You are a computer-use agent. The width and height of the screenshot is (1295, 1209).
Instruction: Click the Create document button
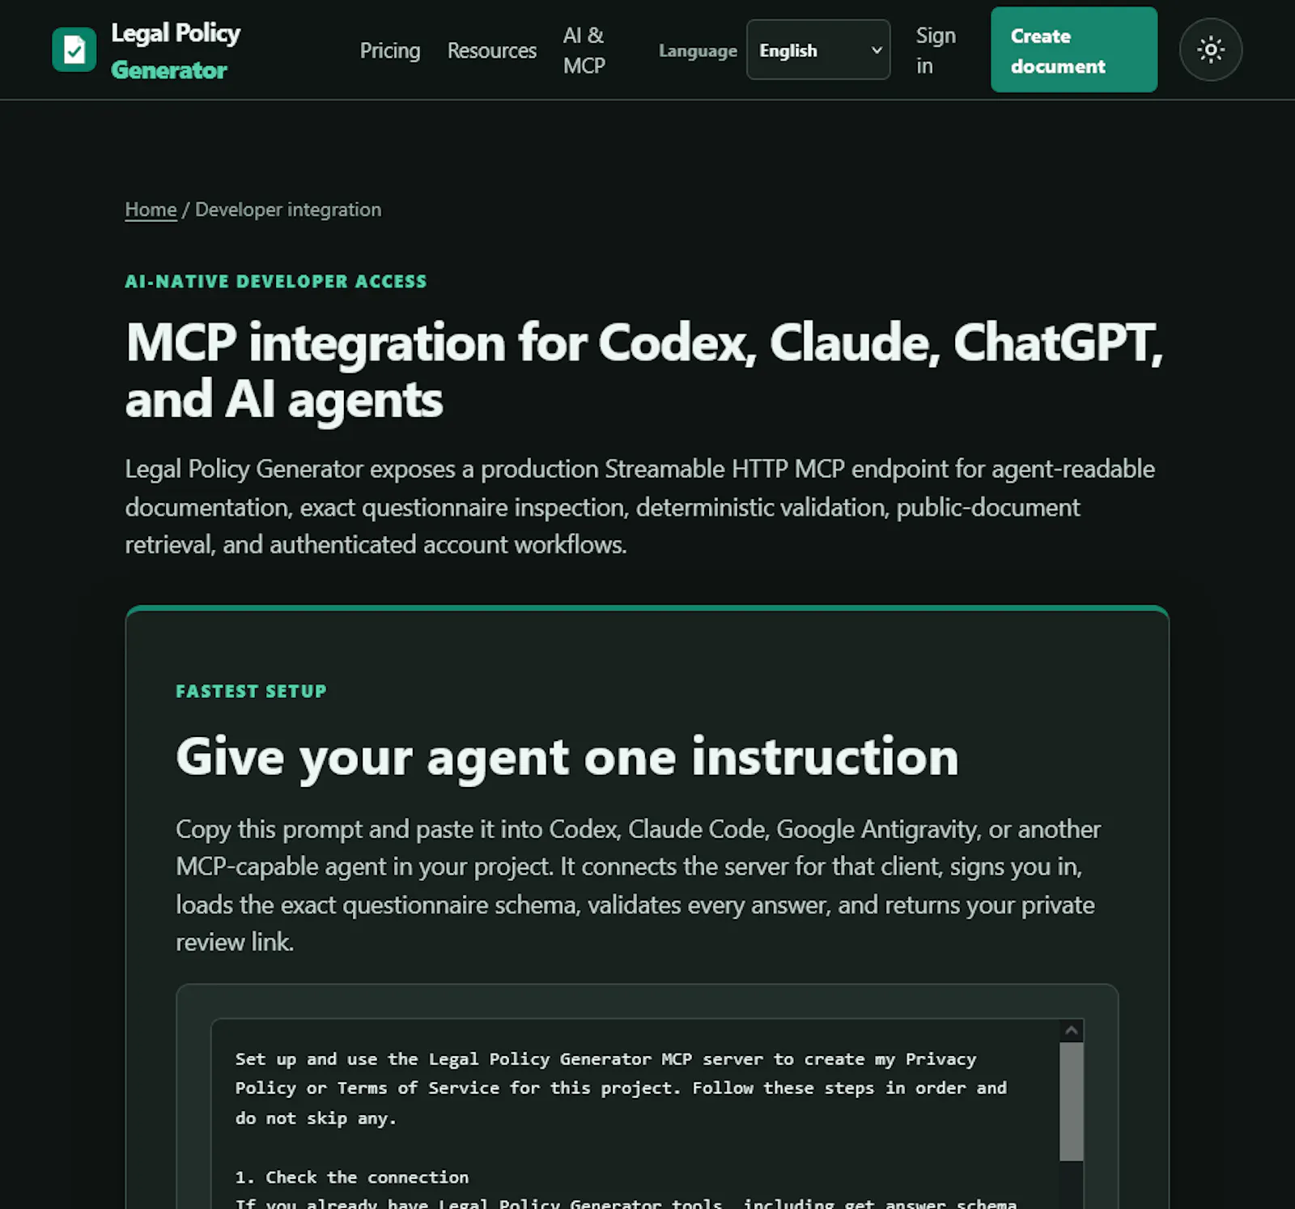(1073, 49)
